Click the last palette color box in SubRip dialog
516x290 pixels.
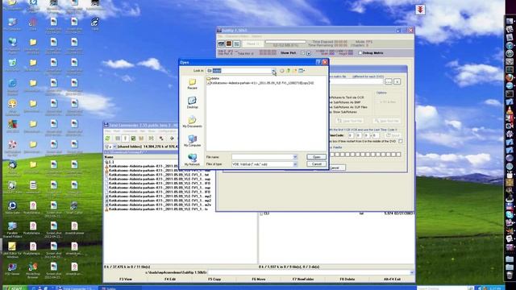pyautogui.click(x=398, y=154)
